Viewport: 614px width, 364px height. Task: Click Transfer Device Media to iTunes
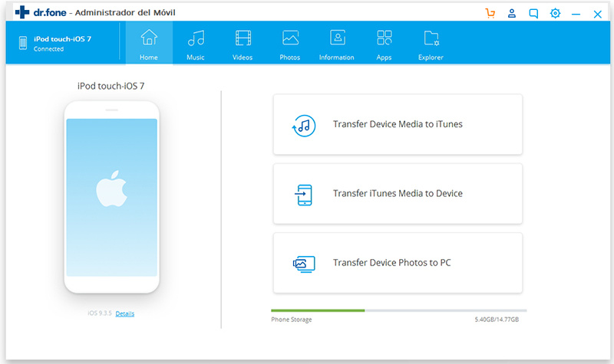[398, 124]
